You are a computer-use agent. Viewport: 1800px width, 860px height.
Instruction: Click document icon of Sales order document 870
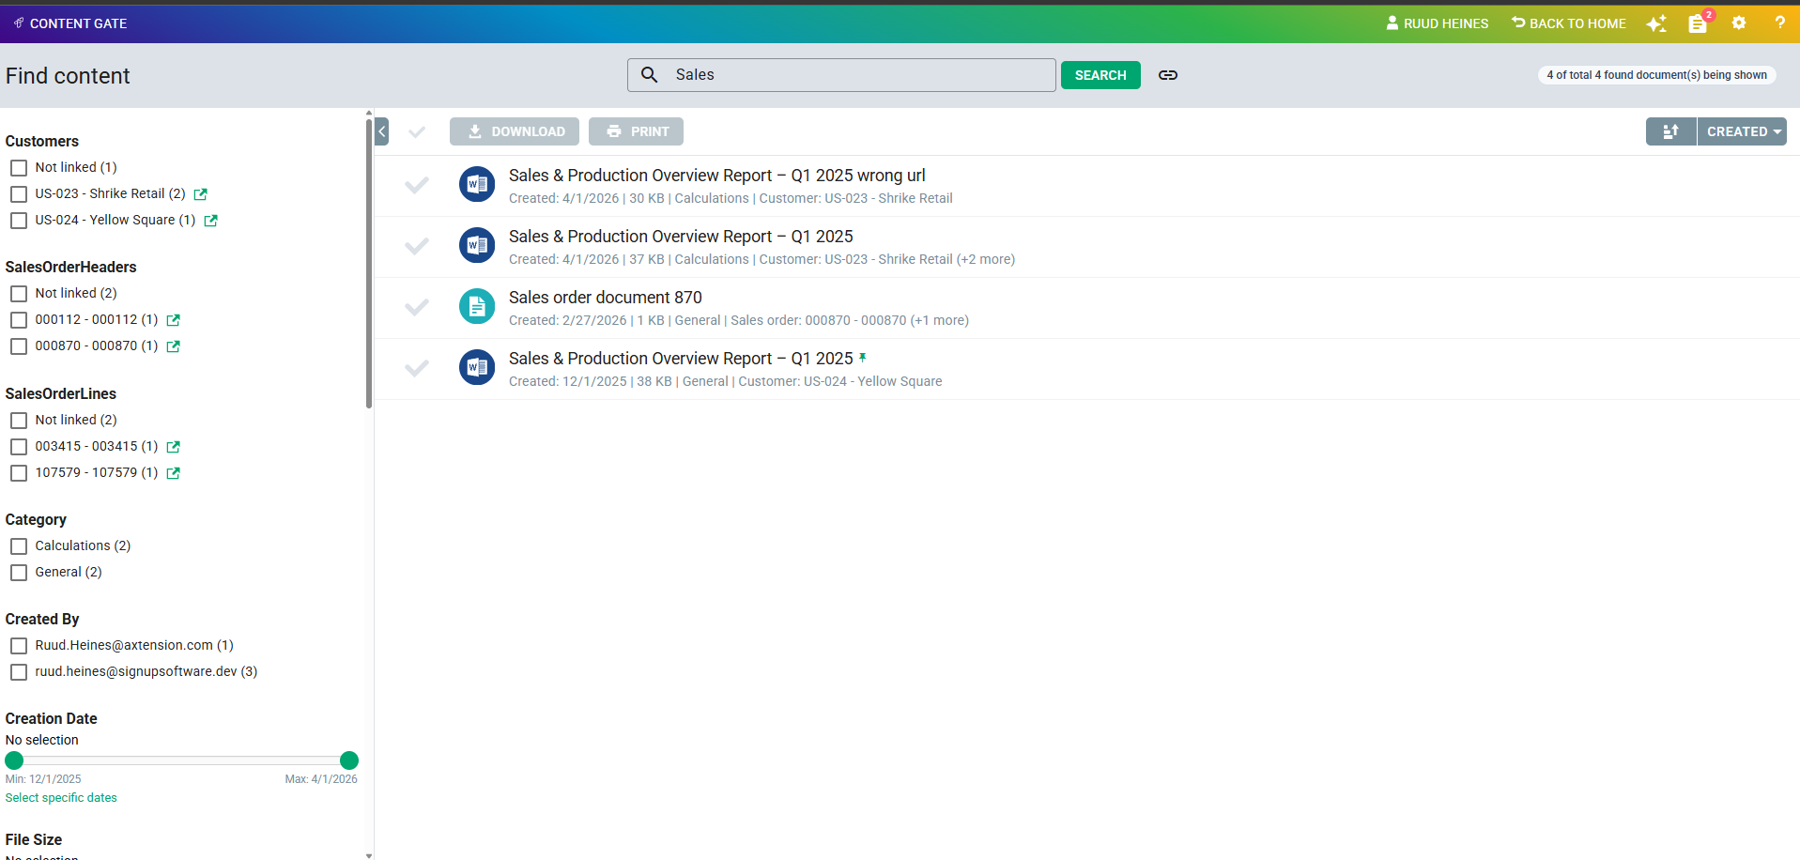coord(477,306)
